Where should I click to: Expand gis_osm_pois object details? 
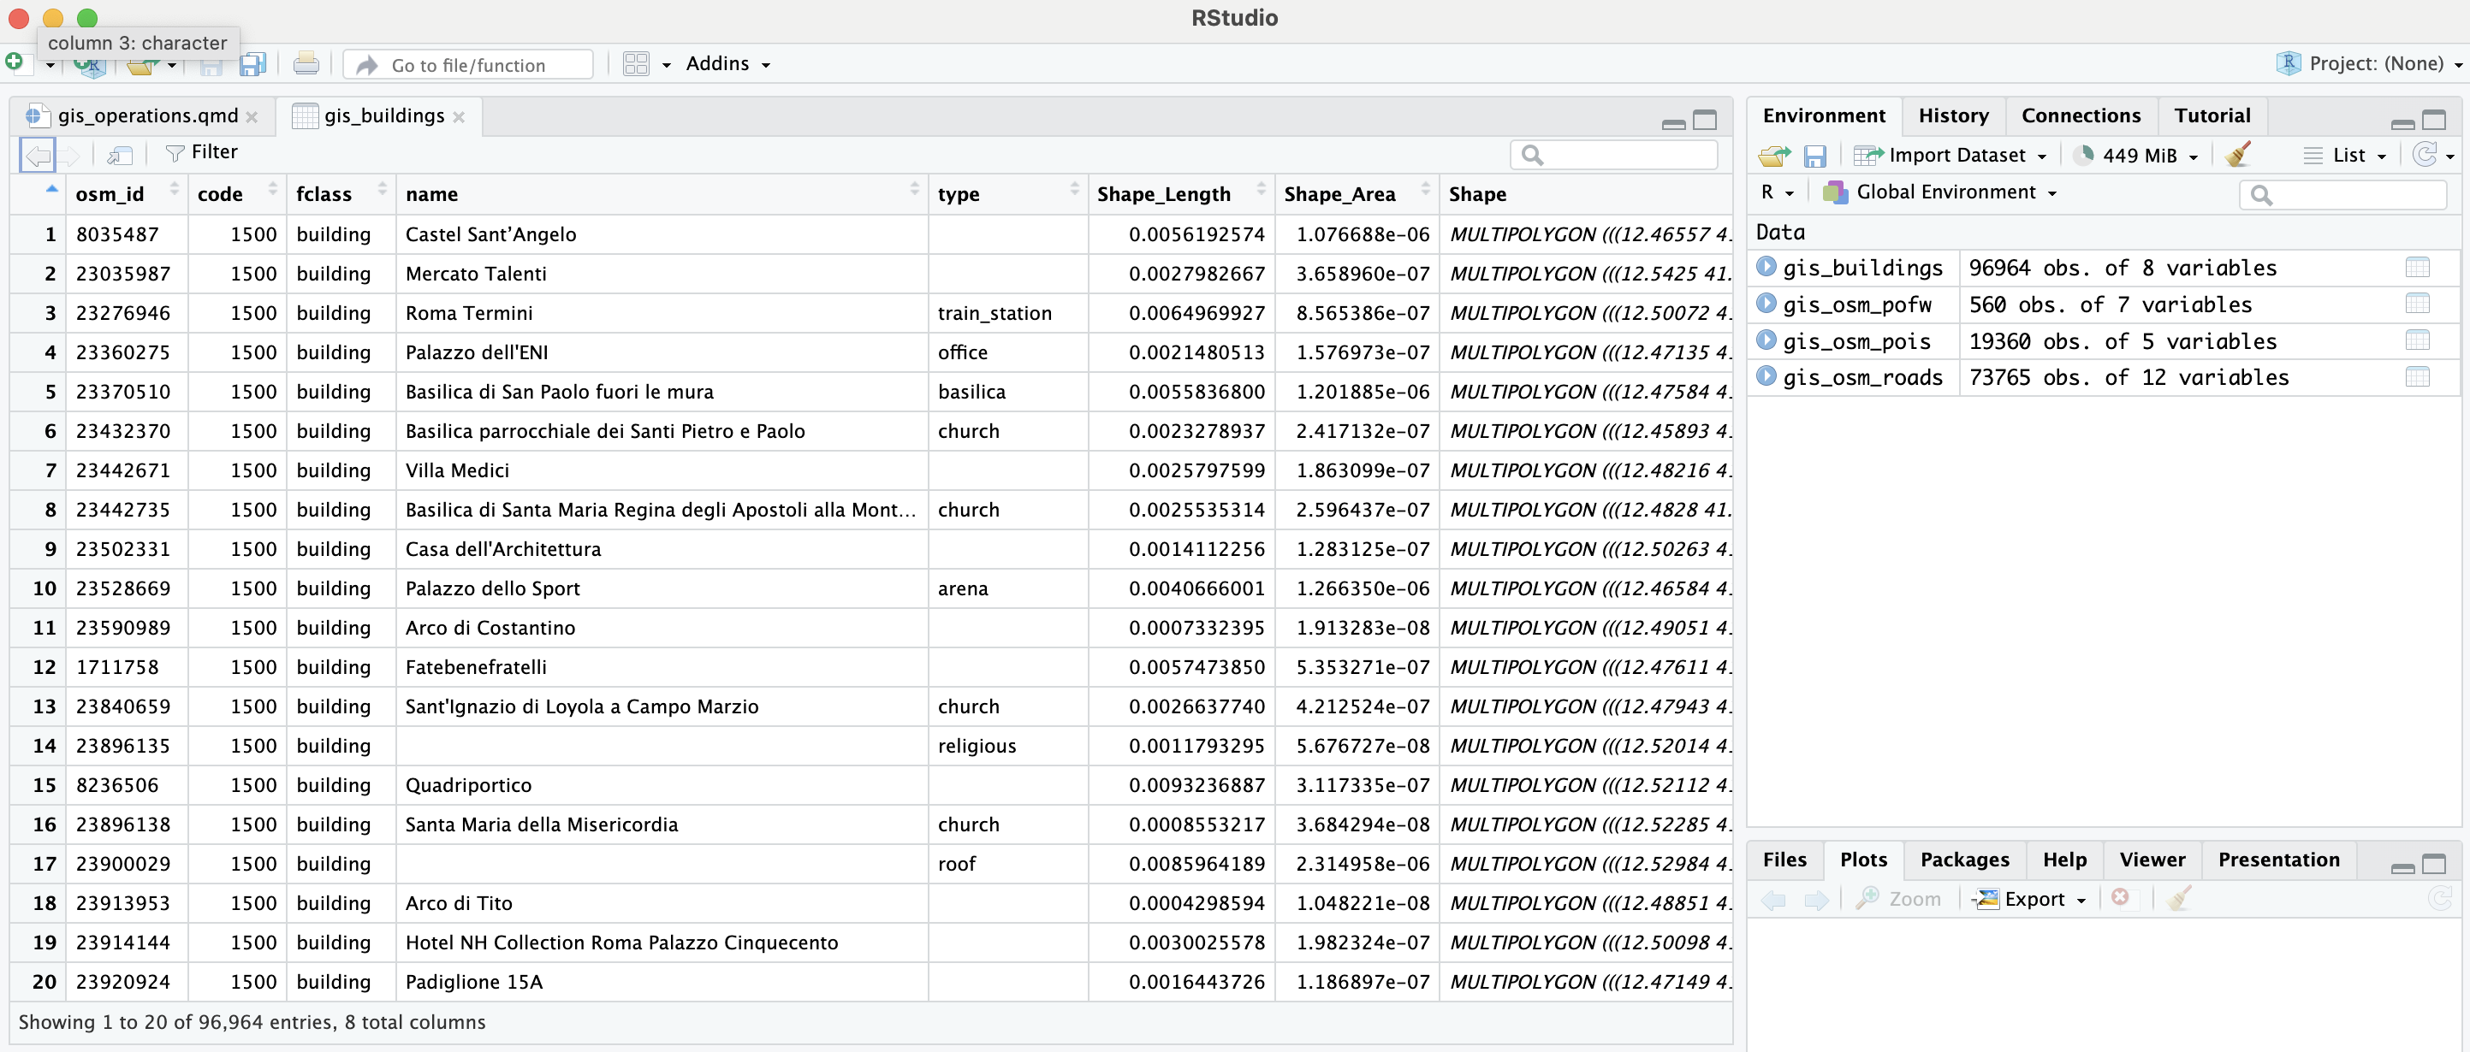(1766, 340)
